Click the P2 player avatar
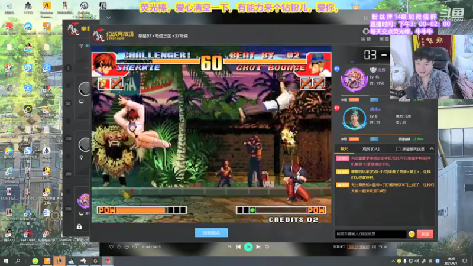Screen dimensions: 473x266 coord(354,119)
